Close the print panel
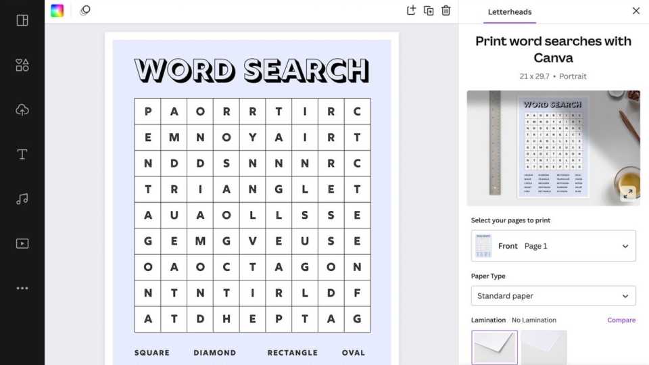Viewport: 649px width, 365px height. pos(635,11)
